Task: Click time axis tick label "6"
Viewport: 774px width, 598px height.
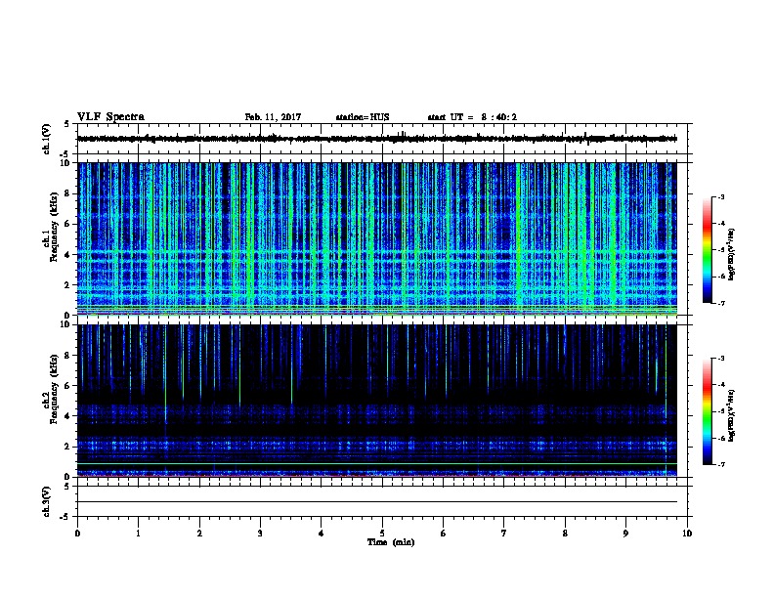Action: tap(444, 533)
